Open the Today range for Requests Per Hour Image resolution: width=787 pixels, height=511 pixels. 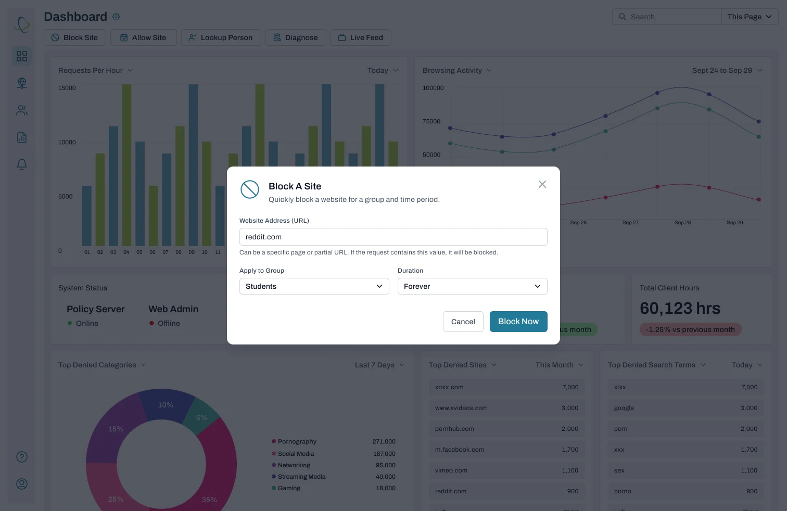click(383, 70)
